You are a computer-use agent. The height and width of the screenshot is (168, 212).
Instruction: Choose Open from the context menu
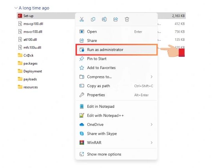(x=116, y=32)
